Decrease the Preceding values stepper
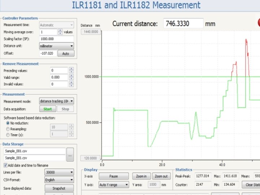The image size is (260, 195). [71, 72]
